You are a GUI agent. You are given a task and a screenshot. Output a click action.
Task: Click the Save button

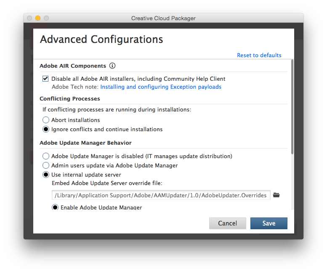269,223
